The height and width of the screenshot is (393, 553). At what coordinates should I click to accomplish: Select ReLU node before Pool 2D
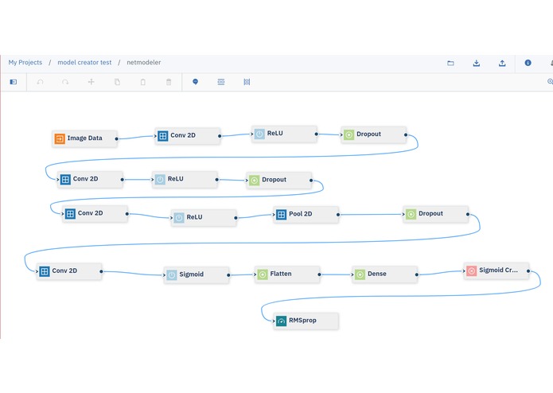point(204,218)
